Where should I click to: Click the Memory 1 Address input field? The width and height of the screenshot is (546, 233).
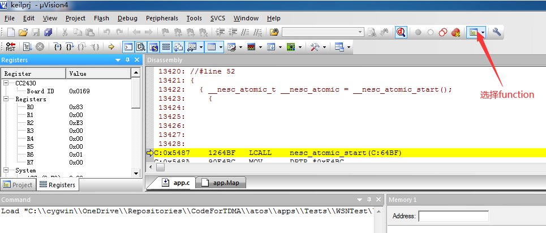coord(453,216)
